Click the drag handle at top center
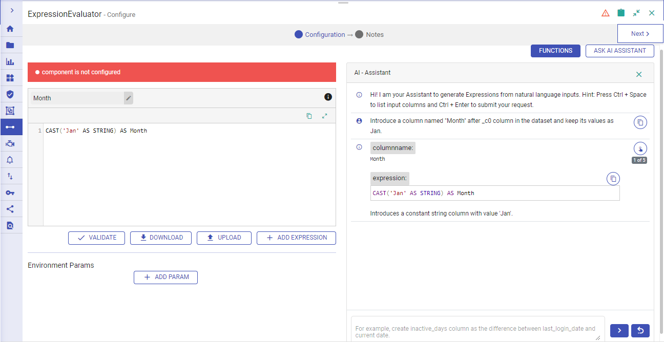 (x=343, y=3)
